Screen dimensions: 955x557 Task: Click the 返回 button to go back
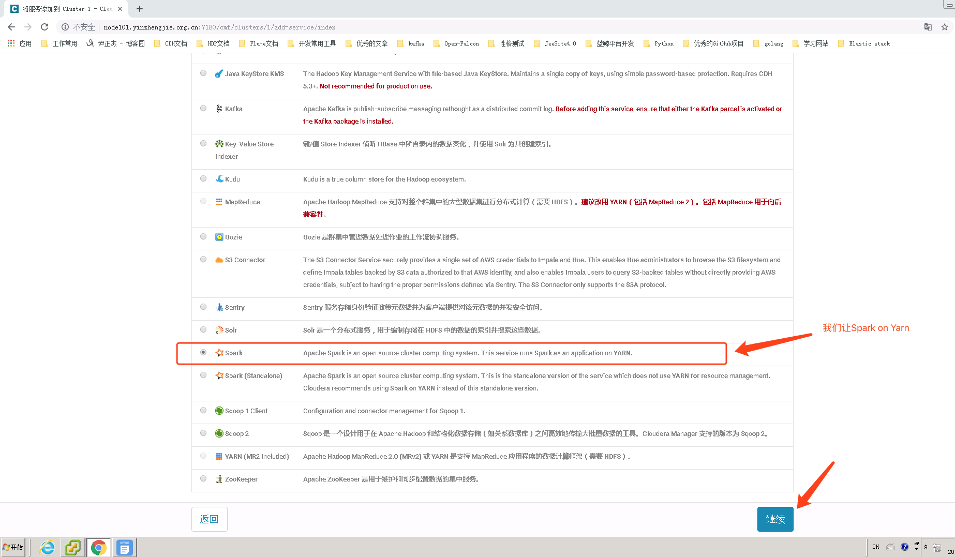(x=209, y=519)
